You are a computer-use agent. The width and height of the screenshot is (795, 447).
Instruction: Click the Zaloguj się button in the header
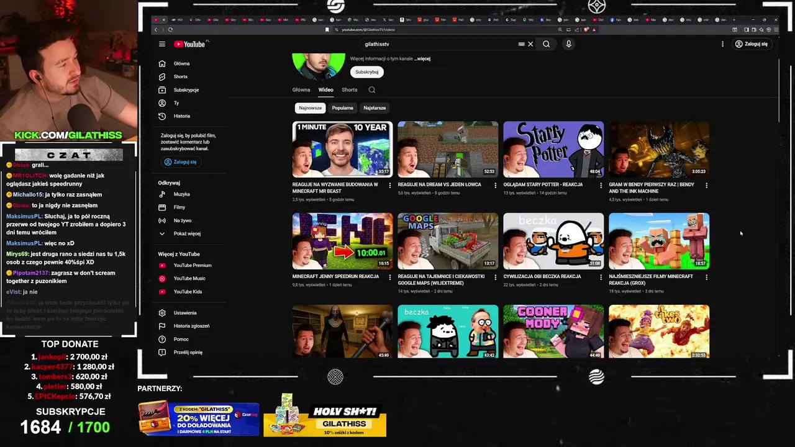click(752, 44)
